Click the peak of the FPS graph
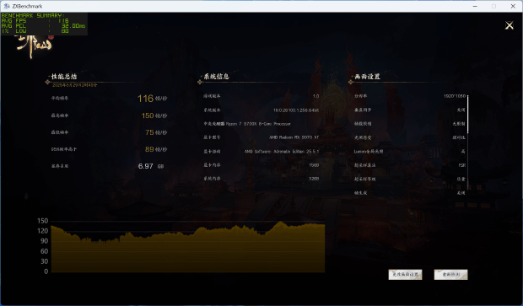523x306 pixels. pos(281,222)
